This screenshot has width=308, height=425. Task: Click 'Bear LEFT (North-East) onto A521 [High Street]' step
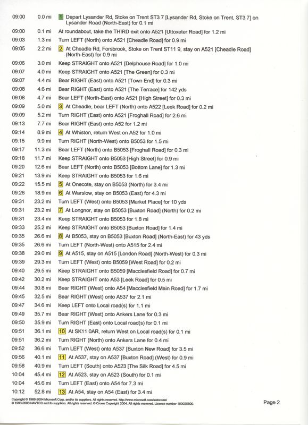(124, 98)
